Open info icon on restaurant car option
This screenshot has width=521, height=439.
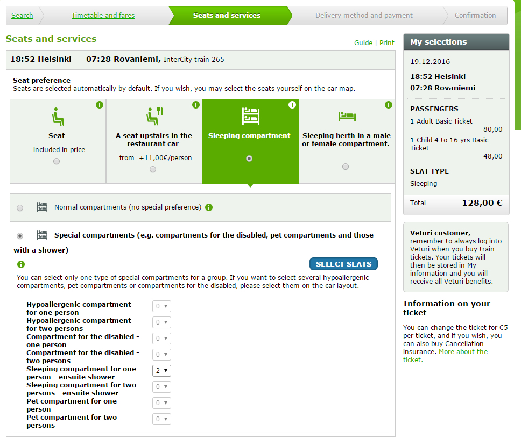point(195,105)
